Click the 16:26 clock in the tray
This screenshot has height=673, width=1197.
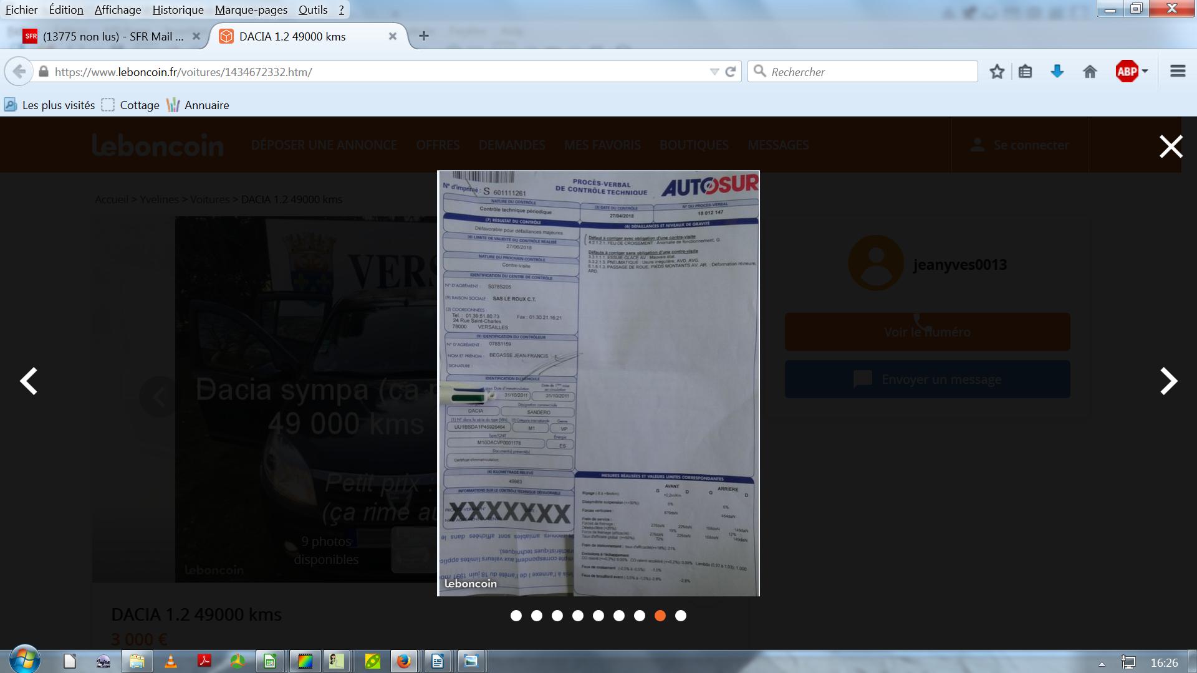pyautogui.click(x=1164, y=662)
